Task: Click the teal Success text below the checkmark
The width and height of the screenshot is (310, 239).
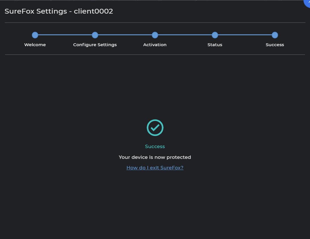Action: [155, 146]
